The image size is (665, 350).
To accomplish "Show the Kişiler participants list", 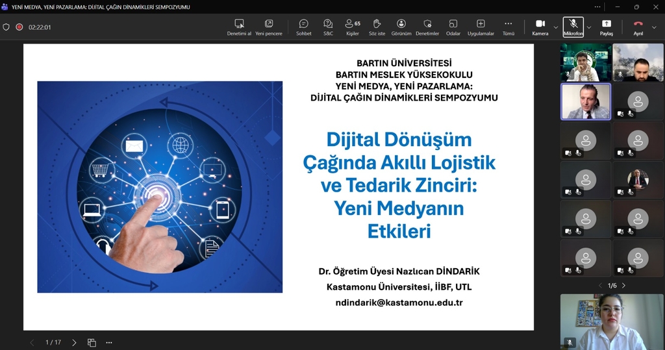I will (353, 27).
